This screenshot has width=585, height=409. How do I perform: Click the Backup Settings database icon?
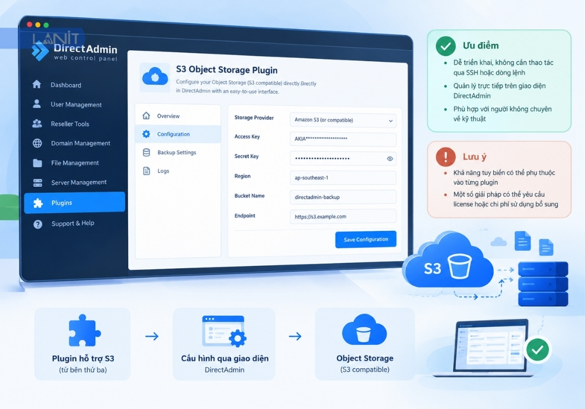147,152
